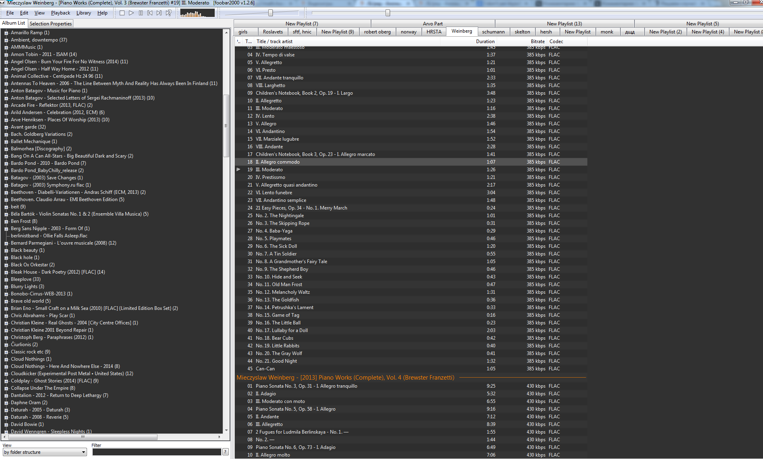Expand the David Bowie tree node
Screen dimensions: 763x459
(6, 425)
